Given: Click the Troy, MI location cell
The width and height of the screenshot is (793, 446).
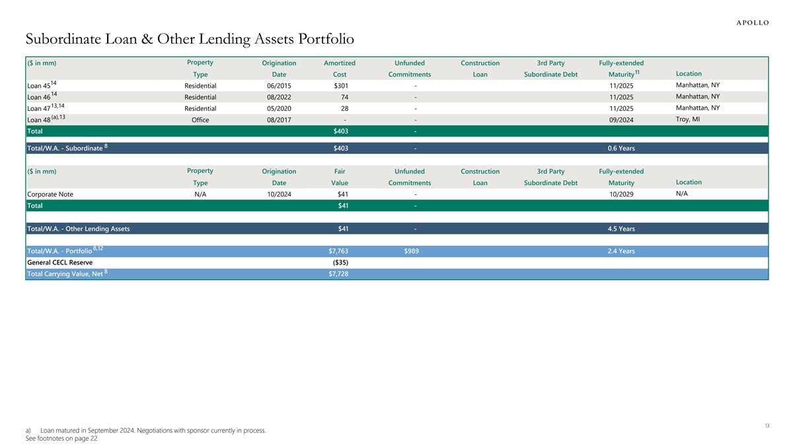Looking at the screenshot, I should pyautogui.click(x=691, y=119).
